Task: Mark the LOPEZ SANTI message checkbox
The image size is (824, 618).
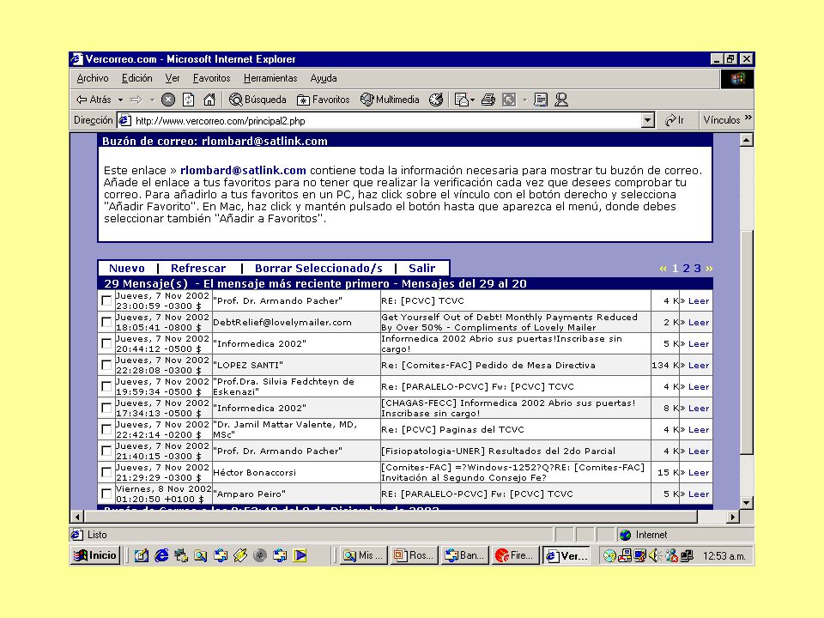Action: coord(106,365)
